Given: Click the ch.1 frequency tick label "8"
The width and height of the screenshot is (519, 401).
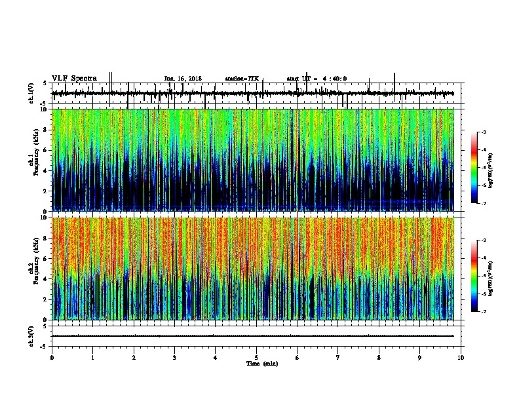Looking at the screenshot, I should 46,130.
